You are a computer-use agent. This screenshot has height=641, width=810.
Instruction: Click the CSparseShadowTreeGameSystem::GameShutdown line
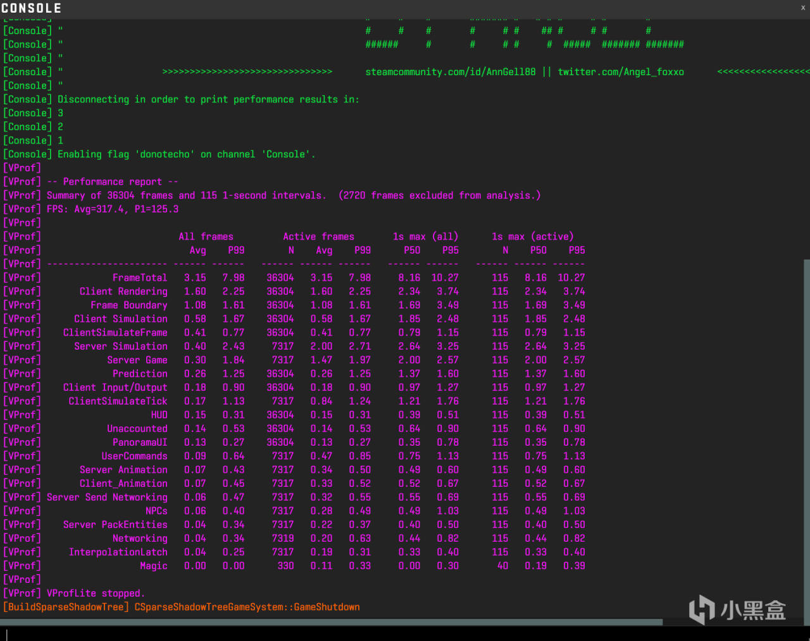(247, 607)
